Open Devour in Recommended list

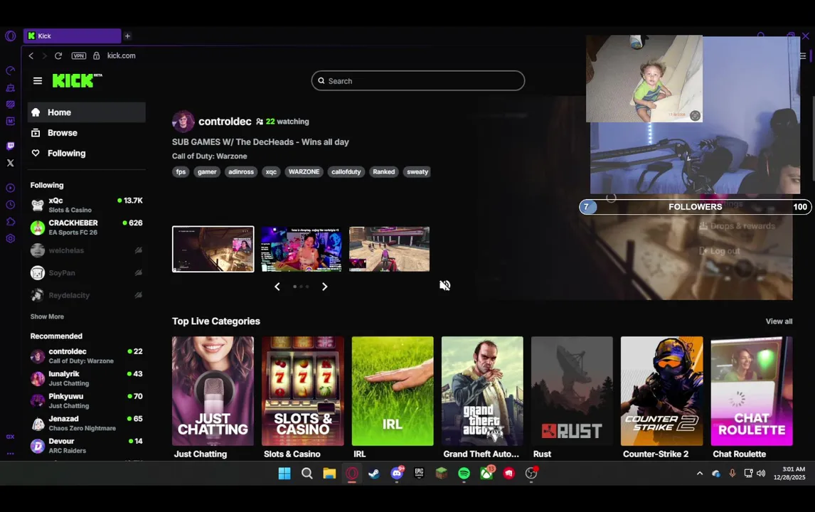click(x=86, y=445)
